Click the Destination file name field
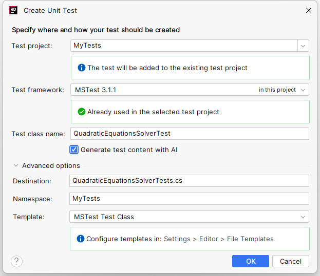 (189, 181)
